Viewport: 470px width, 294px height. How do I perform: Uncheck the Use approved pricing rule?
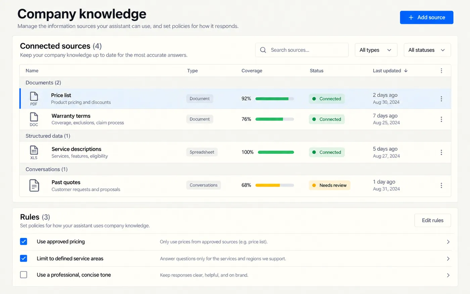click(x=23, y=242)
